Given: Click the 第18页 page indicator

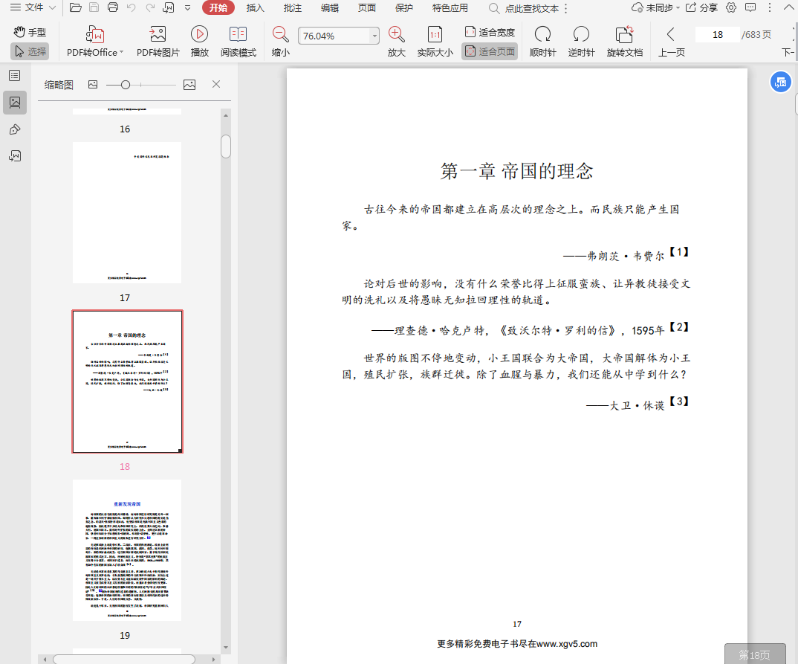Looking at the screenshot, I should (x=755, y=654).
